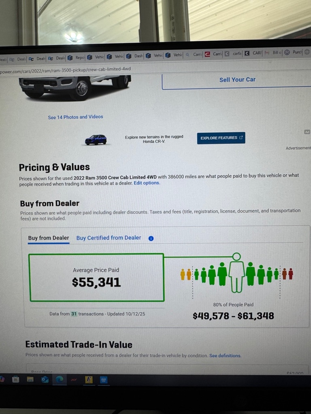Open the See 14 Photos and Videos link
This screenshot has height=414, width=311.
point(75,117)
